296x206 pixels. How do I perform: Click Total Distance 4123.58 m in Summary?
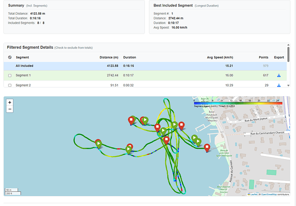pos(38,14)
